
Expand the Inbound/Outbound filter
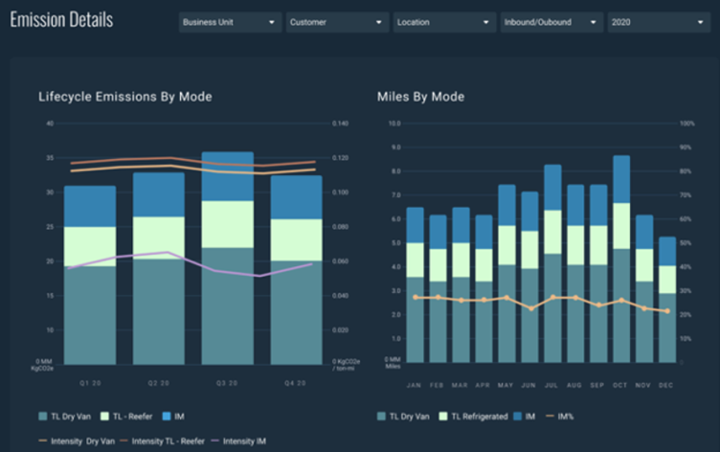click(551, 22)
